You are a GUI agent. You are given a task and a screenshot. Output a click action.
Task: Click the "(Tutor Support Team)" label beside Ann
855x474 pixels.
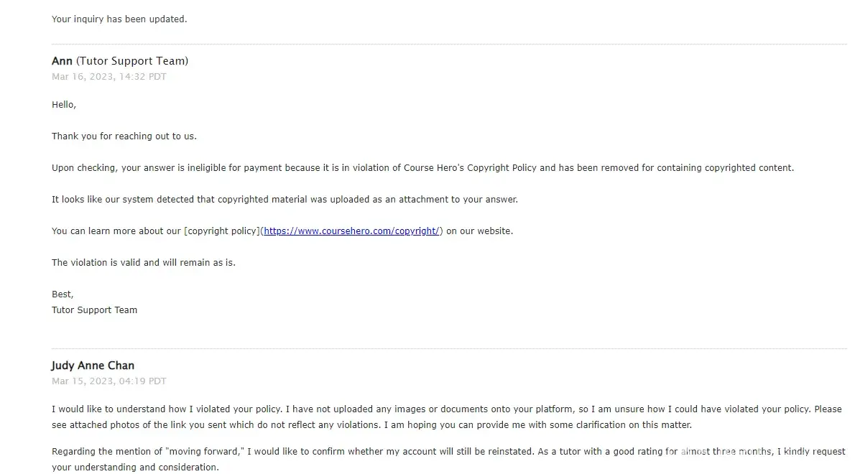[x=132, y=61]
